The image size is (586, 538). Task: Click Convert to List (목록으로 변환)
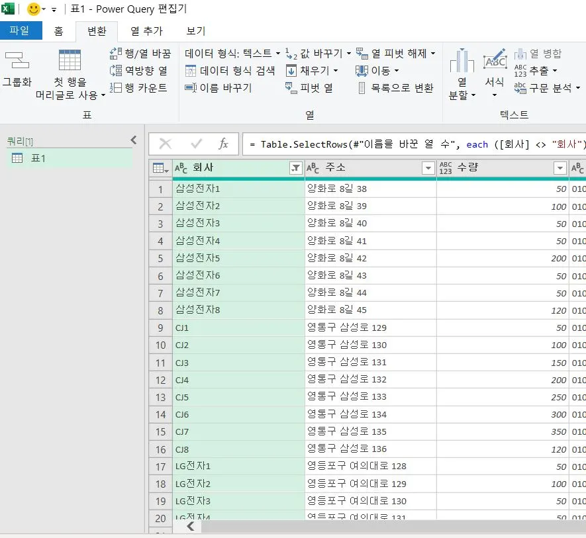point(396,88)
